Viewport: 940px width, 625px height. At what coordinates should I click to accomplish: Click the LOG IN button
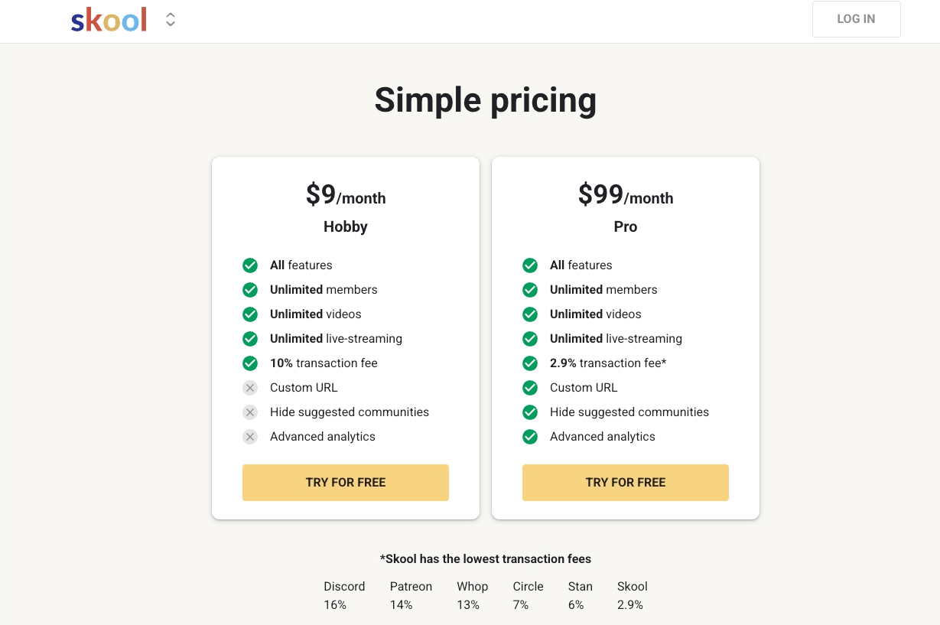click(856, 19)
